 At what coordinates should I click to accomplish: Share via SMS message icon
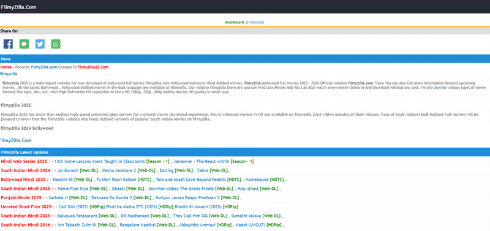point(24,44)
